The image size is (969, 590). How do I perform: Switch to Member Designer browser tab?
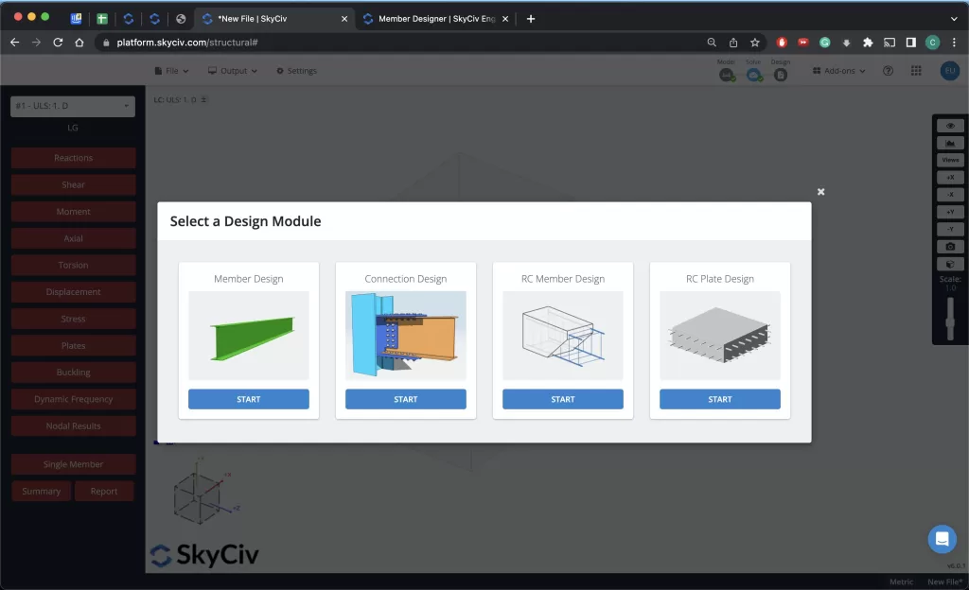(436, 19)
